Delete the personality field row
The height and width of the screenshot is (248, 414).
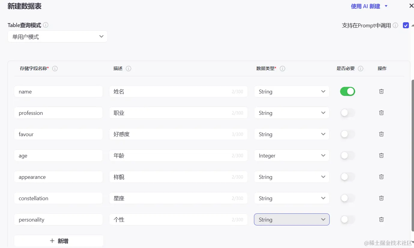click(381, 219)
